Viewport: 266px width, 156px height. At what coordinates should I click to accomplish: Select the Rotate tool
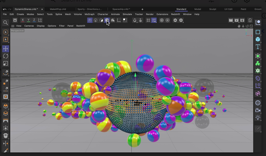tap(6, 56)
